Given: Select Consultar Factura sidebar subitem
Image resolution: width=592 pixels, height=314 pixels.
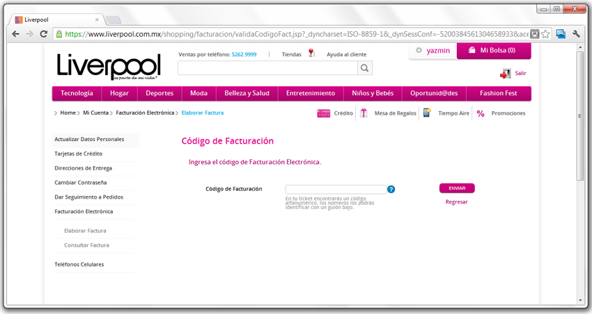Looking at the screenshot, I should [86, 245].
